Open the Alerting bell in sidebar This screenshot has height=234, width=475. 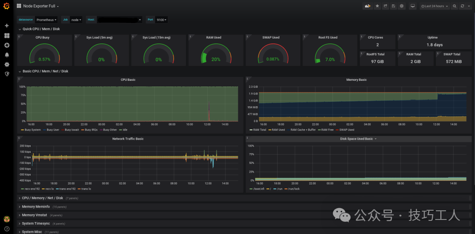tap(7, 55)
